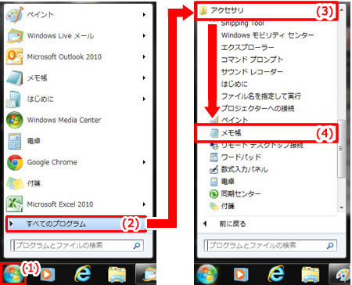This screenshot has width=352, height=285.
Task: Open Microsoft Outlook 2010 icon
Action: [14, 56]
